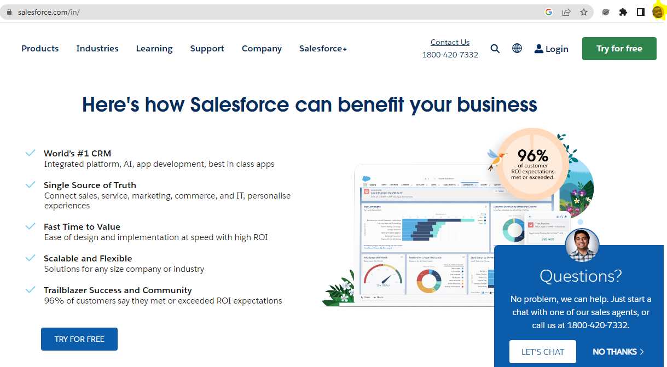Open the Learning menu
667x367 pixels.
pos(154,49)
